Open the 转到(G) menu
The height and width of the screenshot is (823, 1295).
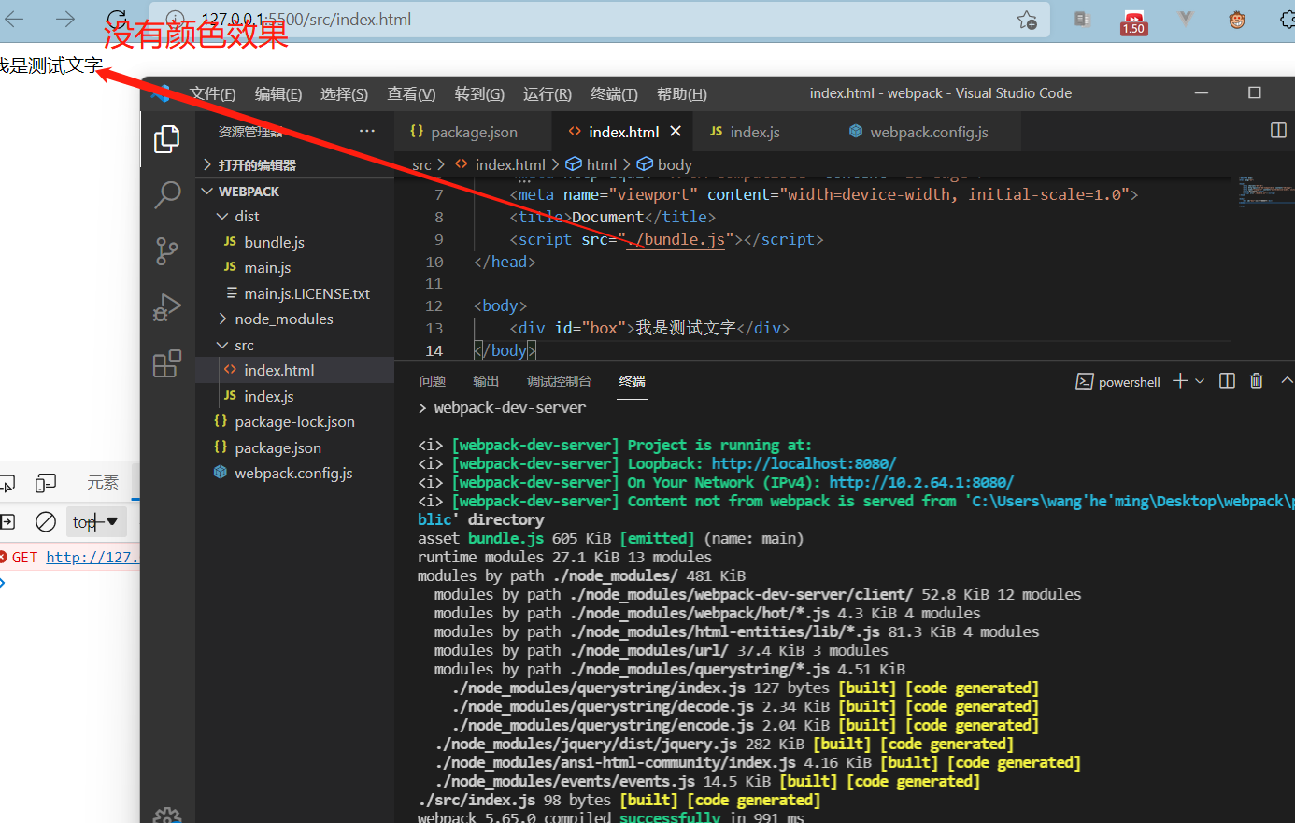pos(479,93)
